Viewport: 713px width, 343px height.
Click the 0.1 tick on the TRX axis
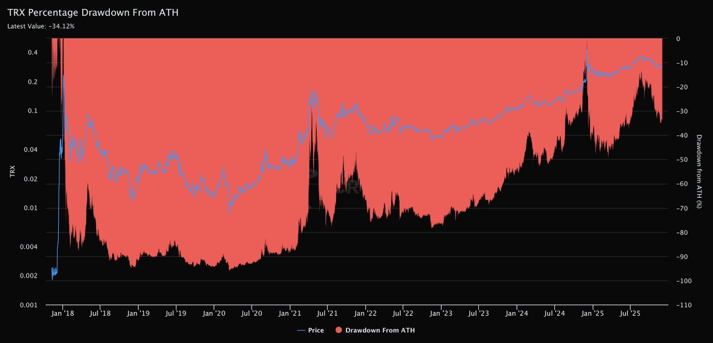pyautogui.click(x=33, y=111)
